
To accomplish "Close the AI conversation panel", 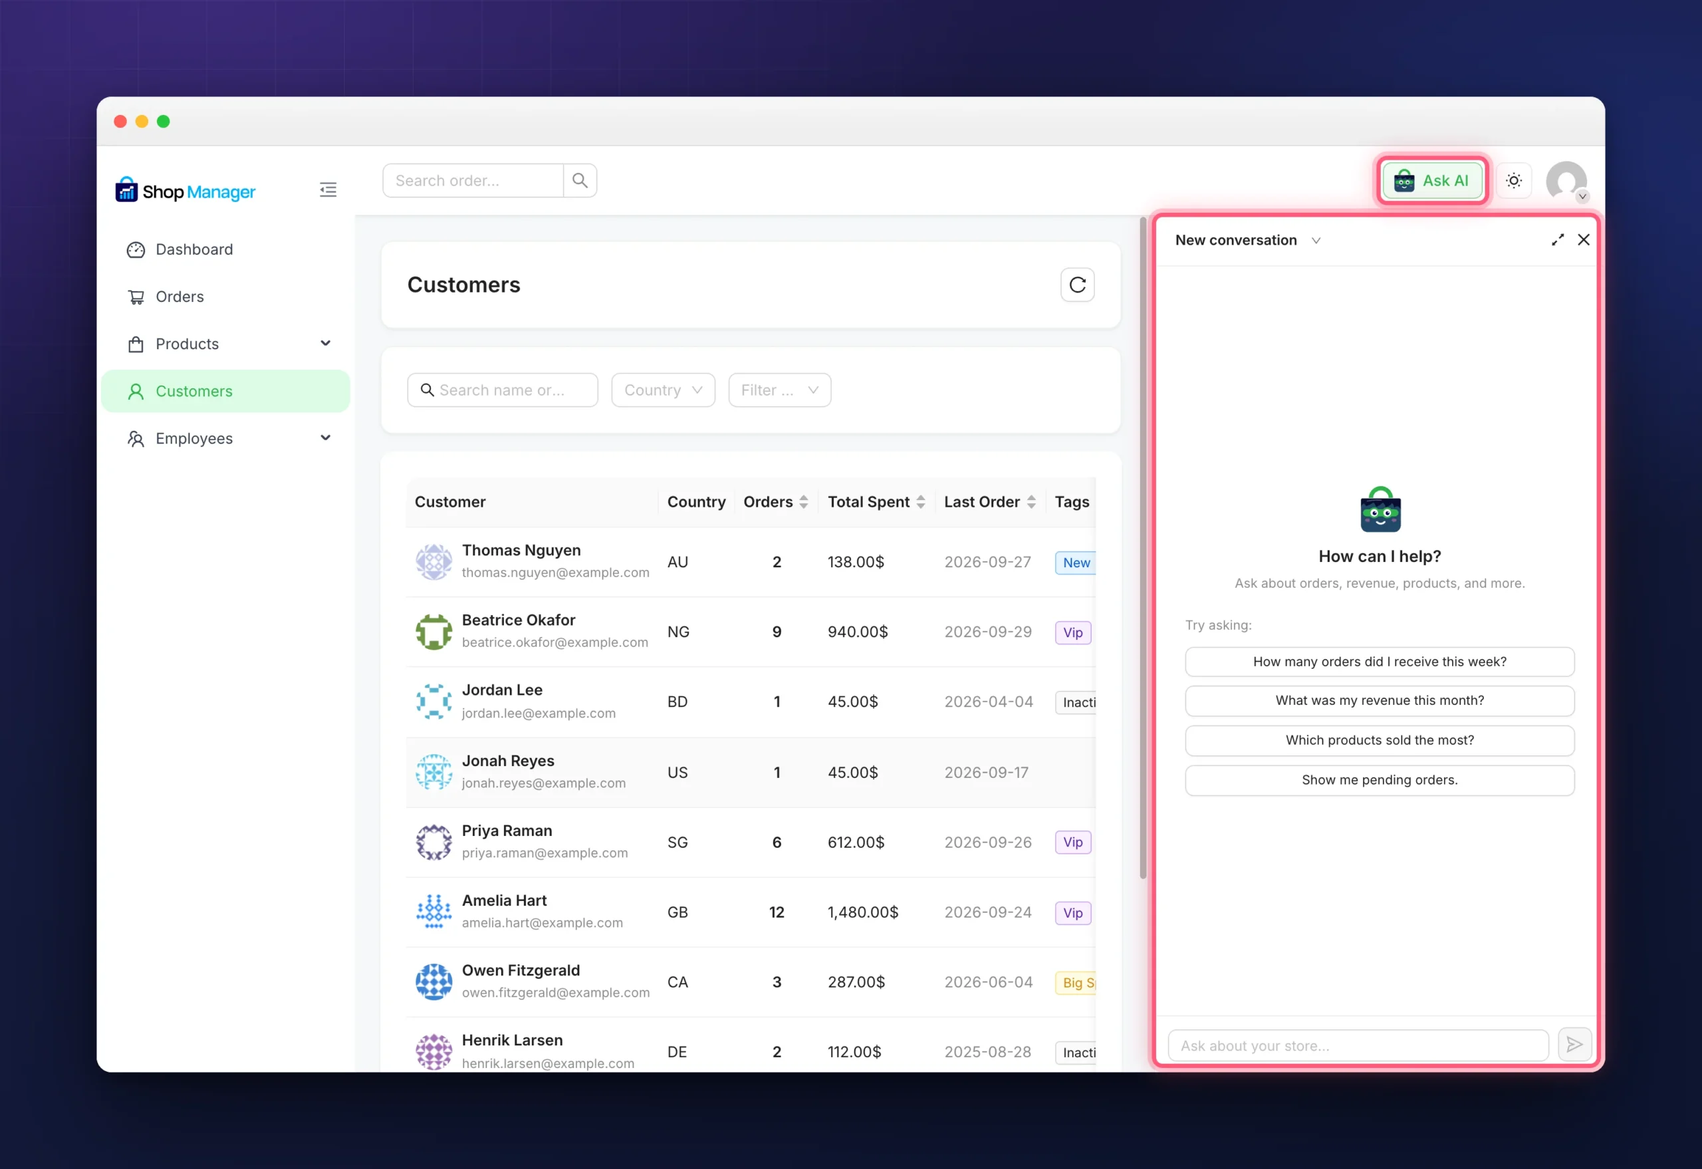I will click(1584, 239).
